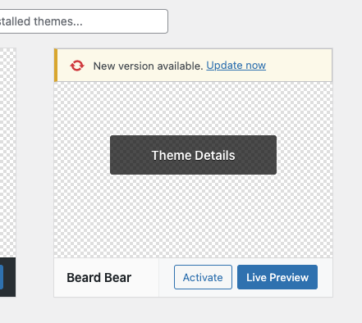Viewport: 362px width, 323px height.
Task: Launch Live Preview of Beard Bear
Action: [277, 277]
